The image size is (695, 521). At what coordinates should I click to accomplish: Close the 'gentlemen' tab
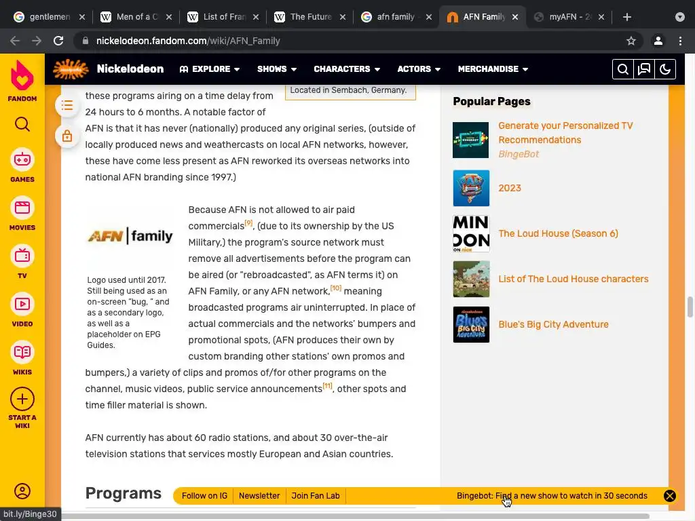(82, 17)
